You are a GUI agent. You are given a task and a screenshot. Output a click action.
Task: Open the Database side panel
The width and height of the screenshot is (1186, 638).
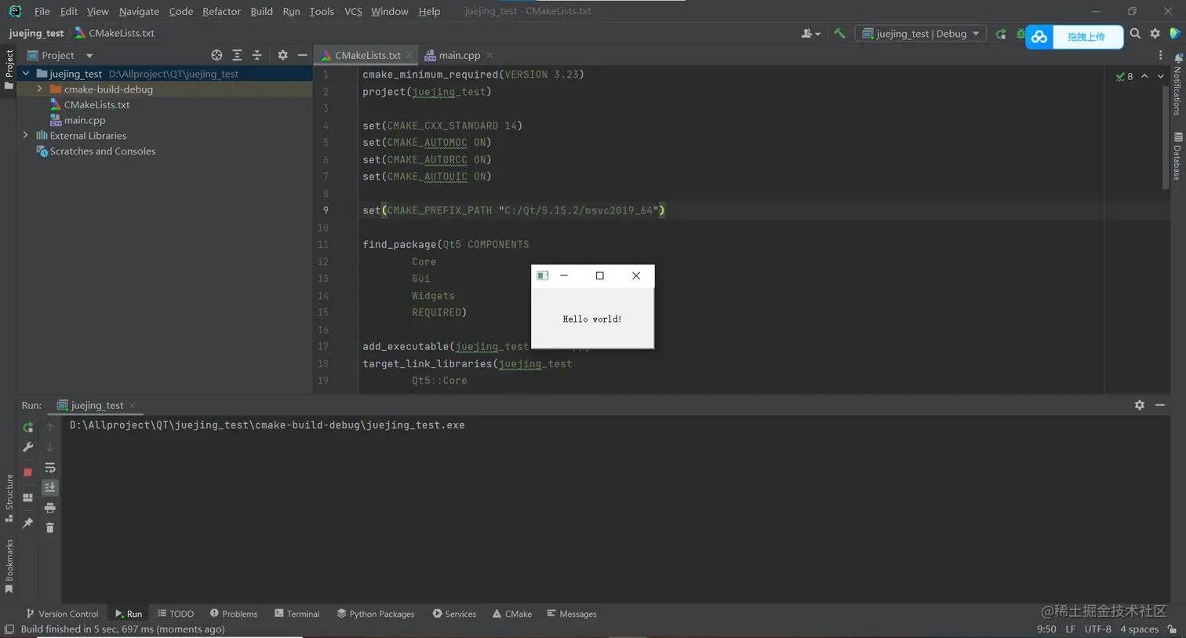[x=1177, y=157]
